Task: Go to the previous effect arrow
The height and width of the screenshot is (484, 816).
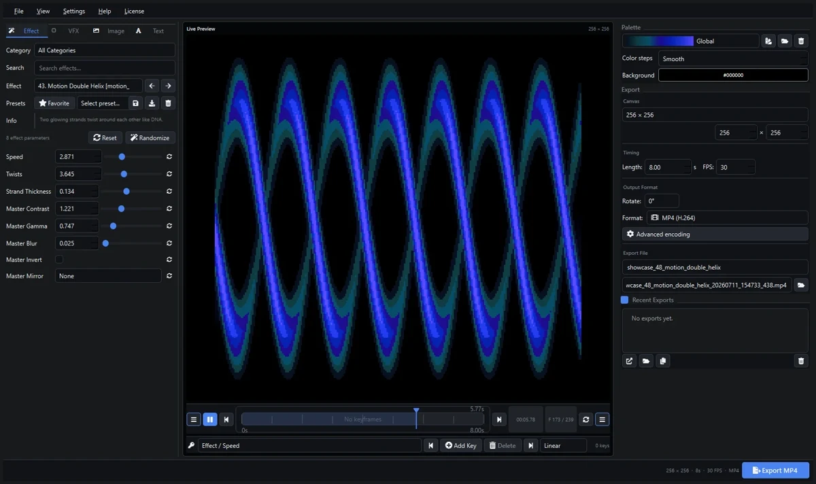Action: 152,86
